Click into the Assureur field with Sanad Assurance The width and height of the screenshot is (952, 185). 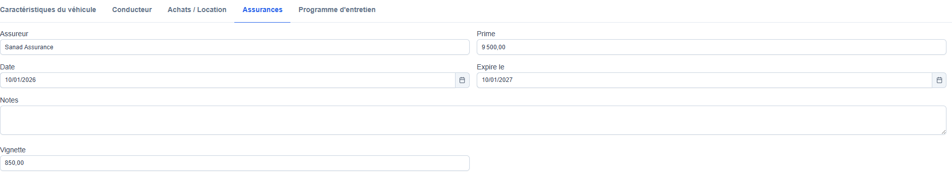click(235, 47)
